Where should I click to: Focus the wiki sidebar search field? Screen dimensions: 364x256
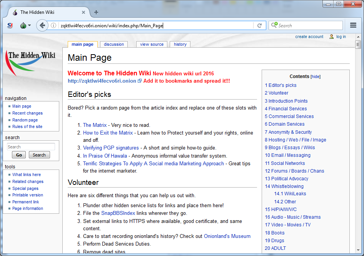(31, 147)
